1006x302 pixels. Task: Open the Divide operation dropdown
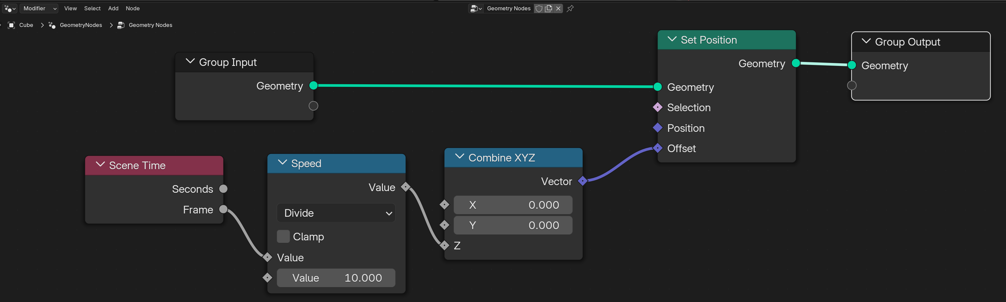tap(336, 213)
